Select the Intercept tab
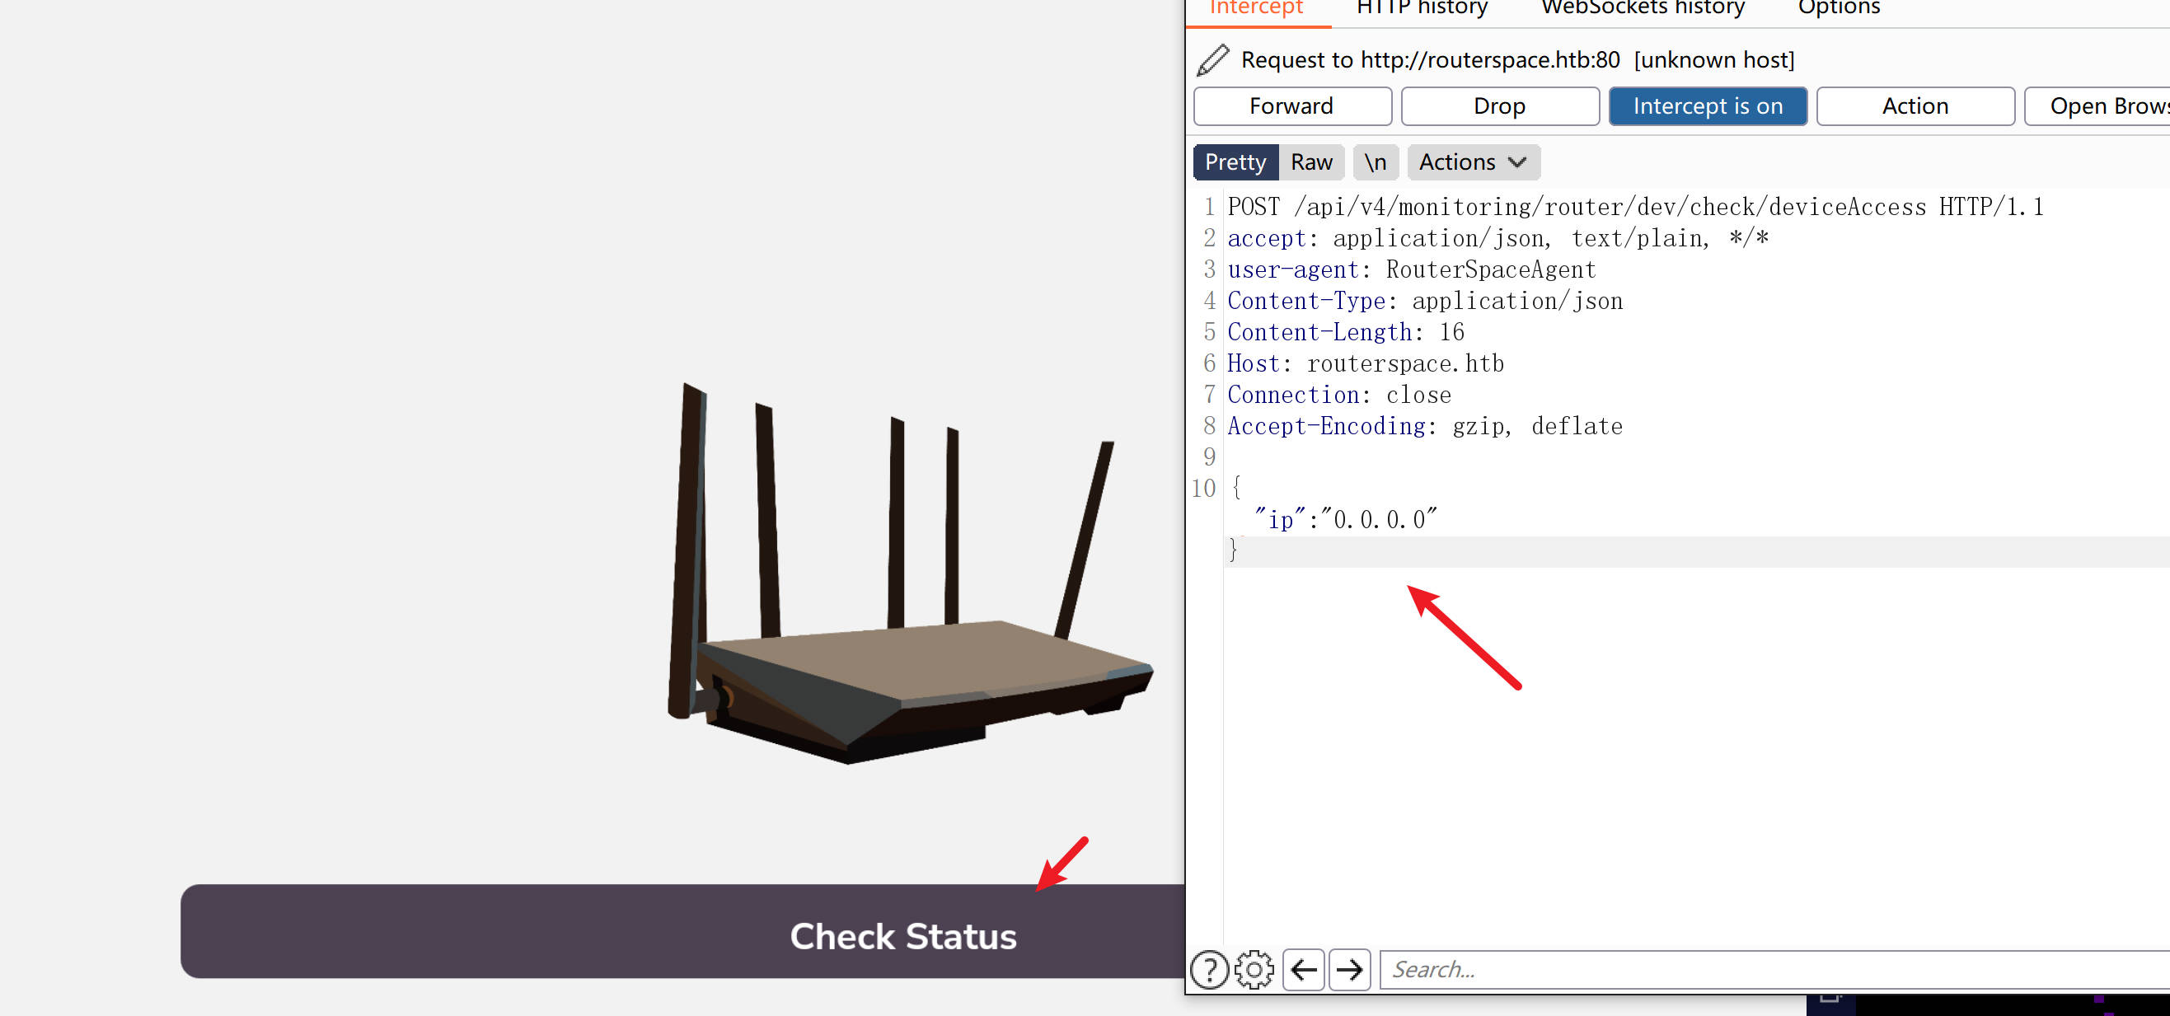Viewport: 2170px width, 1016px height. 1256,8
